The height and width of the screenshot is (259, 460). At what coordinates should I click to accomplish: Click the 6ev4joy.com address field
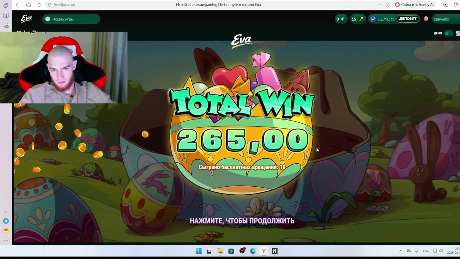pos(65,5)
